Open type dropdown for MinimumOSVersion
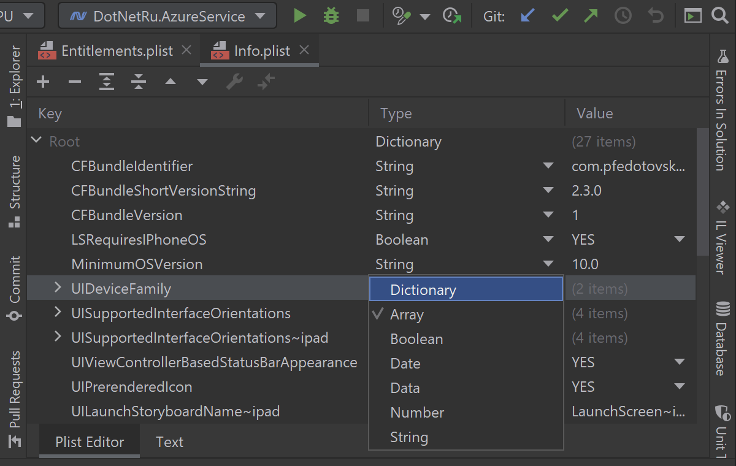 (548, 264)
